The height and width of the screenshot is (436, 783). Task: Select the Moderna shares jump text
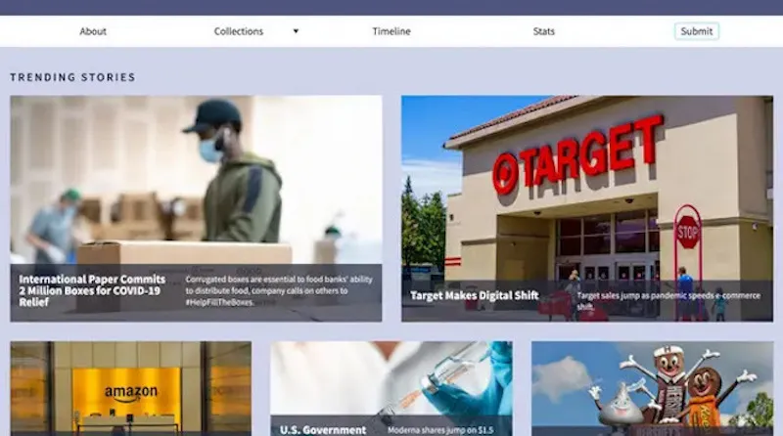coord(440,430)
